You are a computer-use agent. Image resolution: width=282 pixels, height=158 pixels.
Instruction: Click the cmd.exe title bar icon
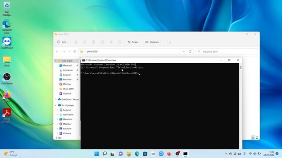[83, 60]
